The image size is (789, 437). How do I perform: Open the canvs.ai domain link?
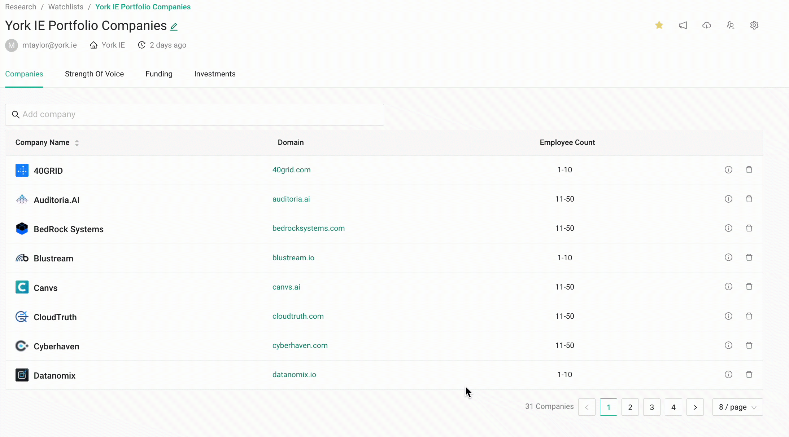286,287
